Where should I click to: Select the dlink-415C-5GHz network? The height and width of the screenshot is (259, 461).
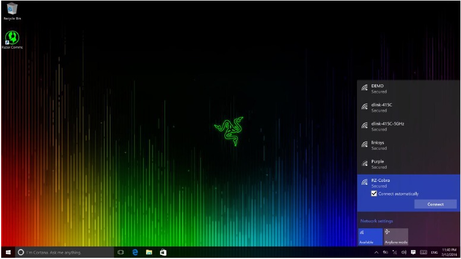(x=409, y=127)
